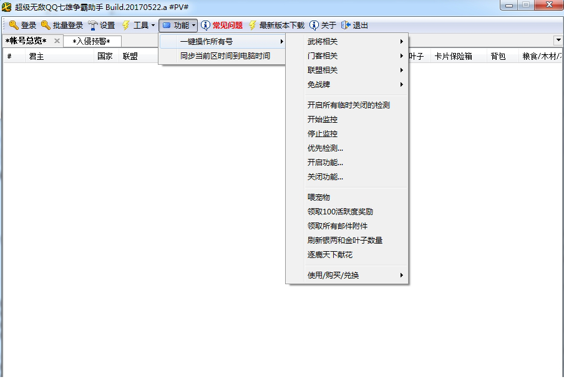Open the tab list dropdown at right edge
The height and width of the screenshot is (392, 564).
point(558,41)
